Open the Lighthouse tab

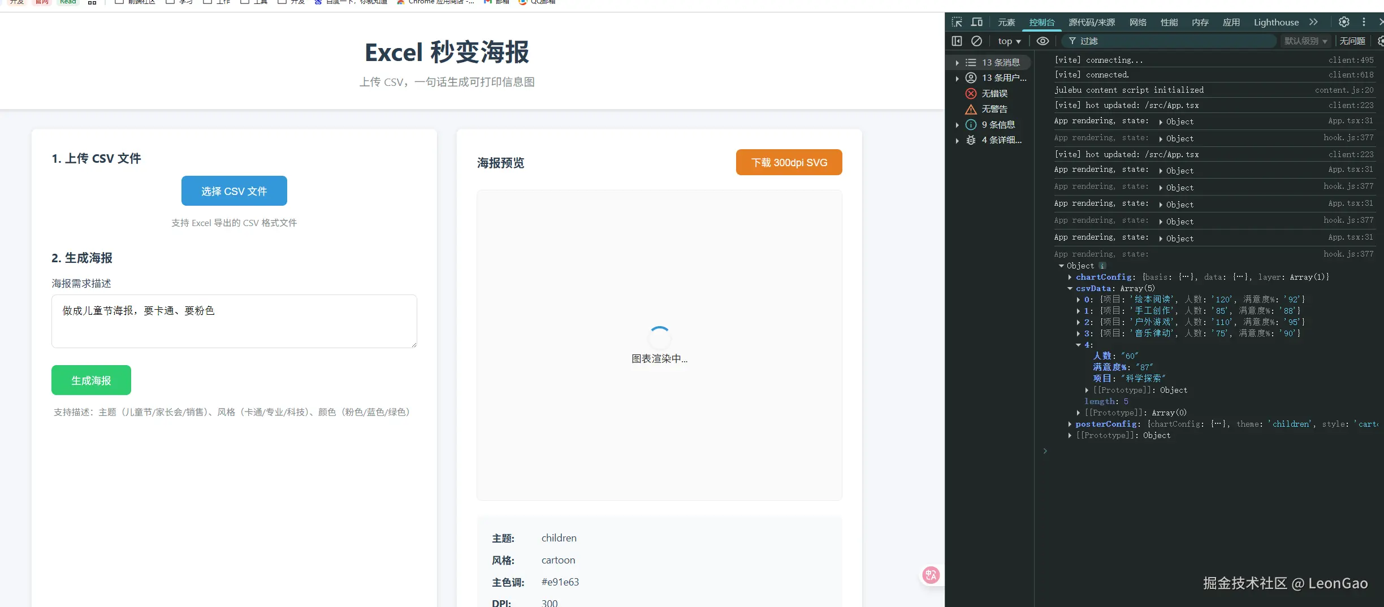click(1276, 22)
